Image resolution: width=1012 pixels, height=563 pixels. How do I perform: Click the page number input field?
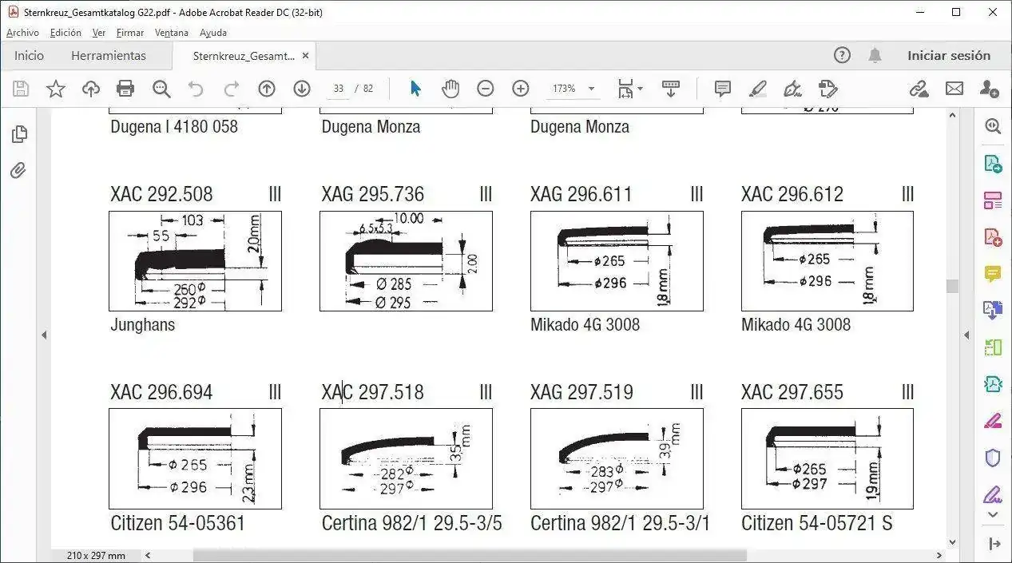coord(339,89)
